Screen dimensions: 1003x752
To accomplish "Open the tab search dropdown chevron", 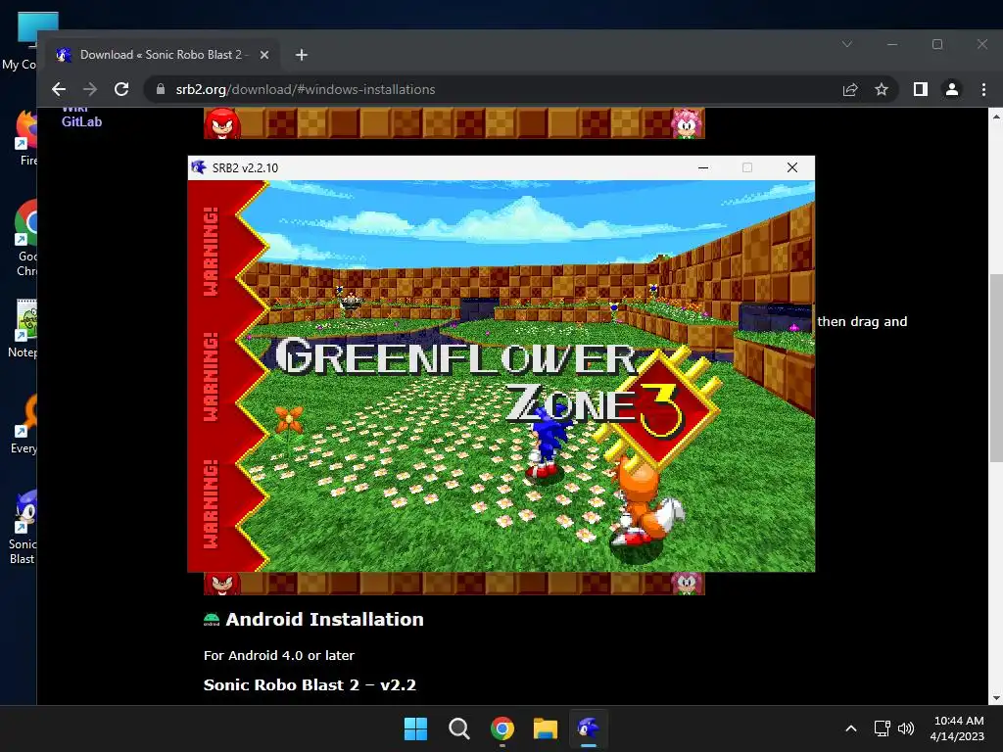I will 847,44.
